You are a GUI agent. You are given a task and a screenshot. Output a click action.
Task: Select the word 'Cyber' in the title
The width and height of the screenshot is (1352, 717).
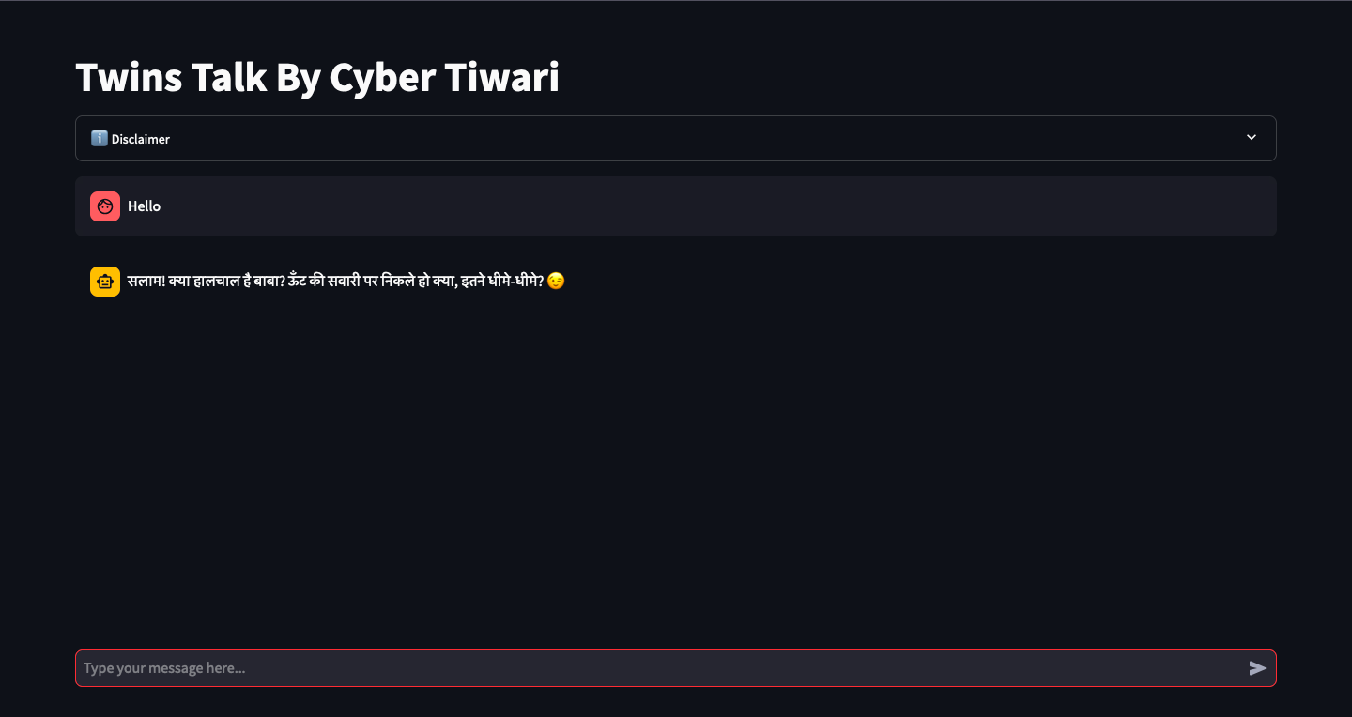(382, 77)
